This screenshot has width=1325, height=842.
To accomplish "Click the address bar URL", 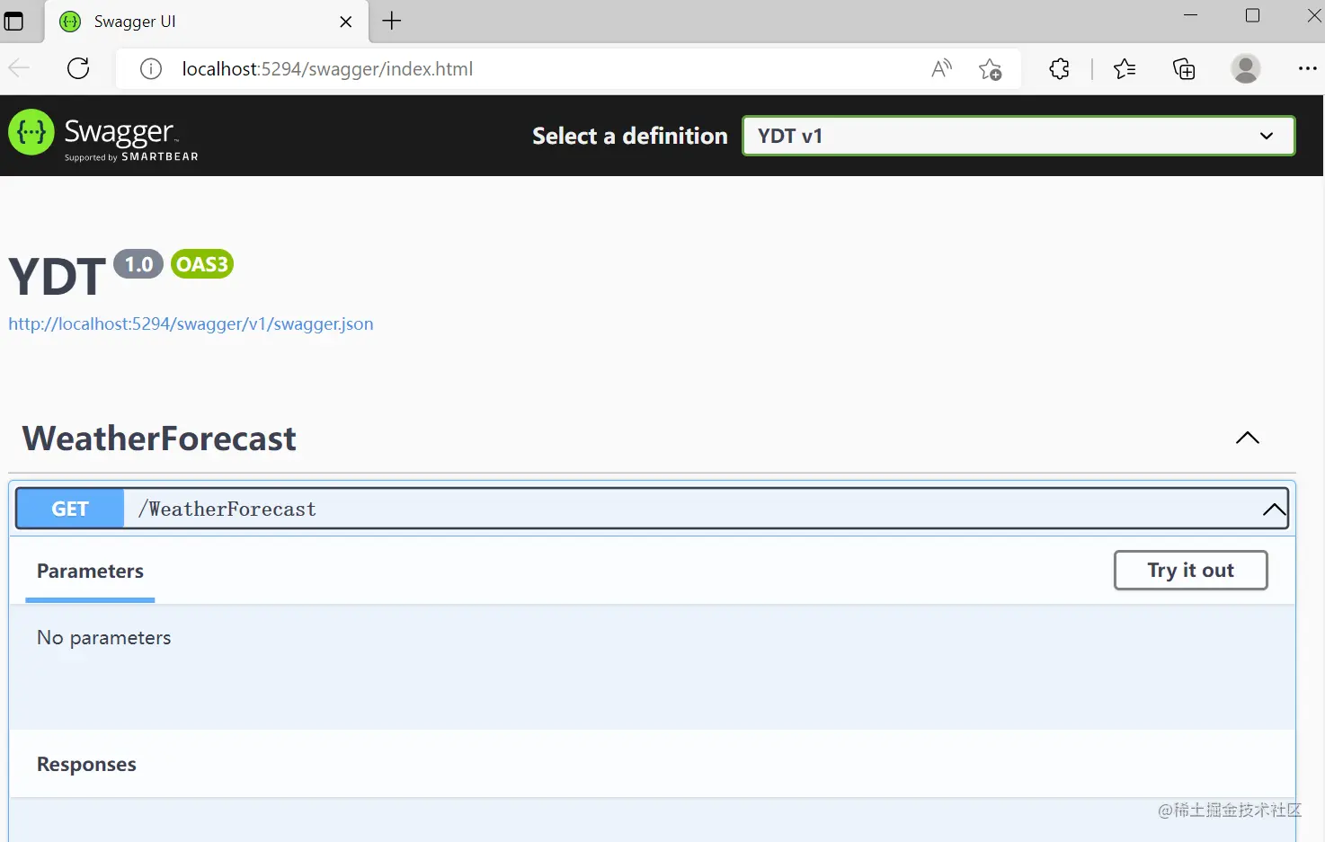I will [x=327, y=69].
